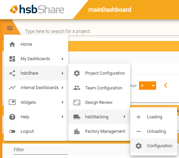Choose Loading in hsbStacking submenu
The image size is (179, 158).
tap(154, 117)
